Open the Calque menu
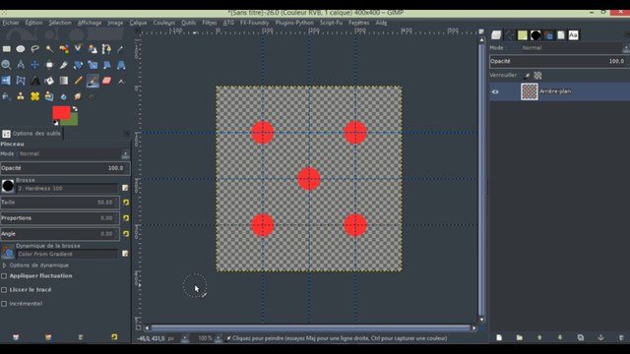Screen dimensions: 630x354 point(138,23)
